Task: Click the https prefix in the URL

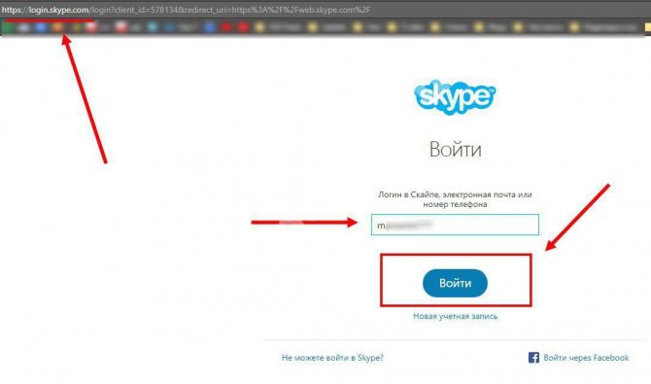Action: click(x=13, y=10)
